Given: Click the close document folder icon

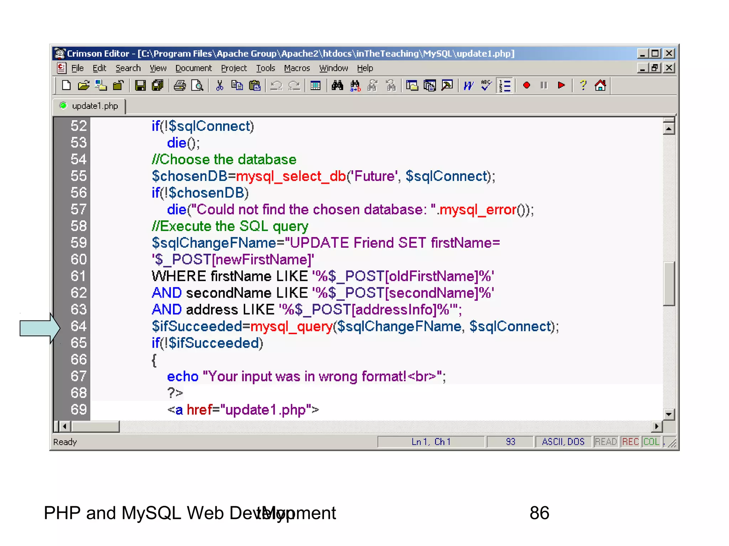Looking at the screenshot, I should (x=118, y=86).
